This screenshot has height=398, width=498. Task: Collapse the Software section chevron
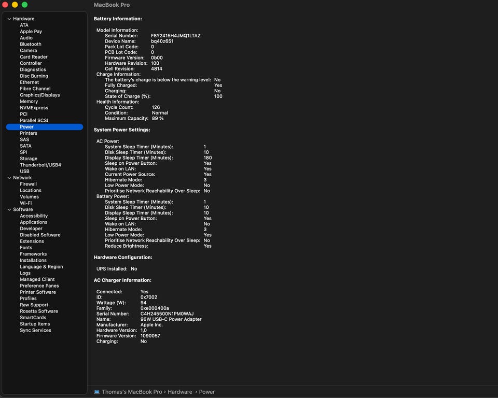coord(9,209)
